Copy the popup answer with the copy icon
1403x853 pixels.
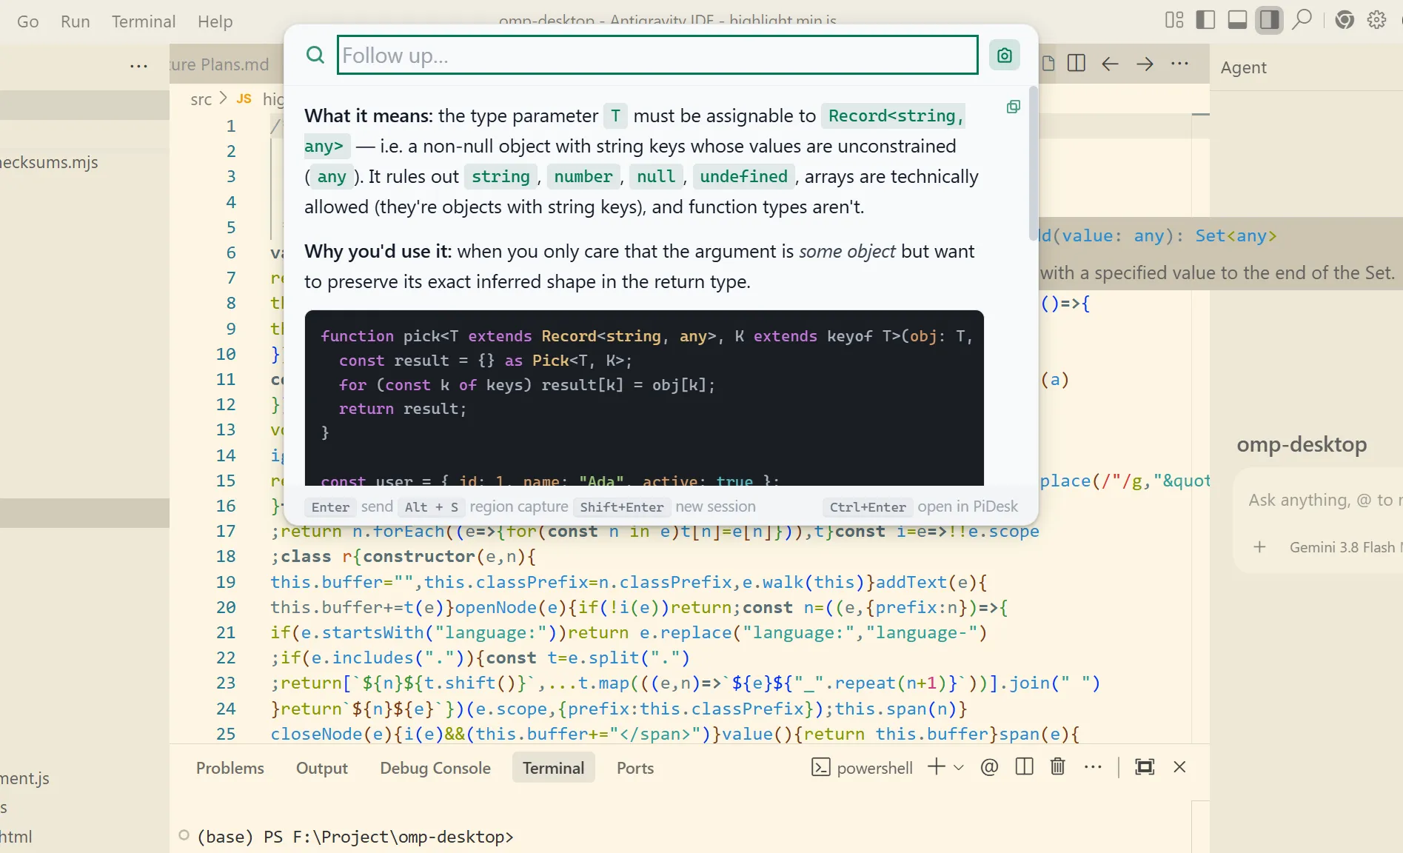1014,107
